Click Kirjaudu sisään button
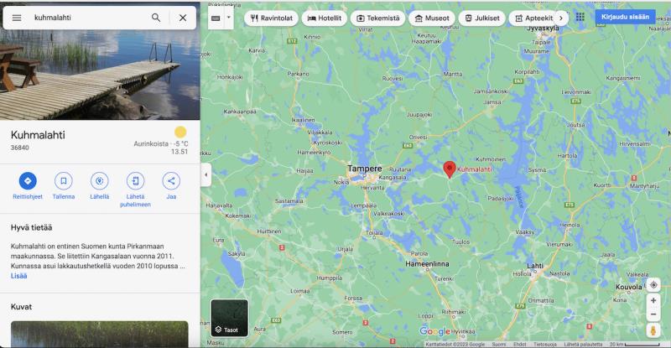The width and height of the screenshot is (671, 348). pos(625,17)
